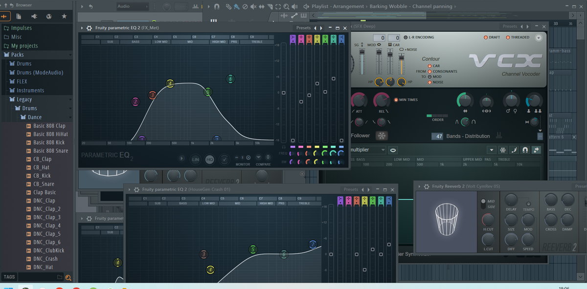Toggle MIN TIMES in the vocoder

pos(396,100)
